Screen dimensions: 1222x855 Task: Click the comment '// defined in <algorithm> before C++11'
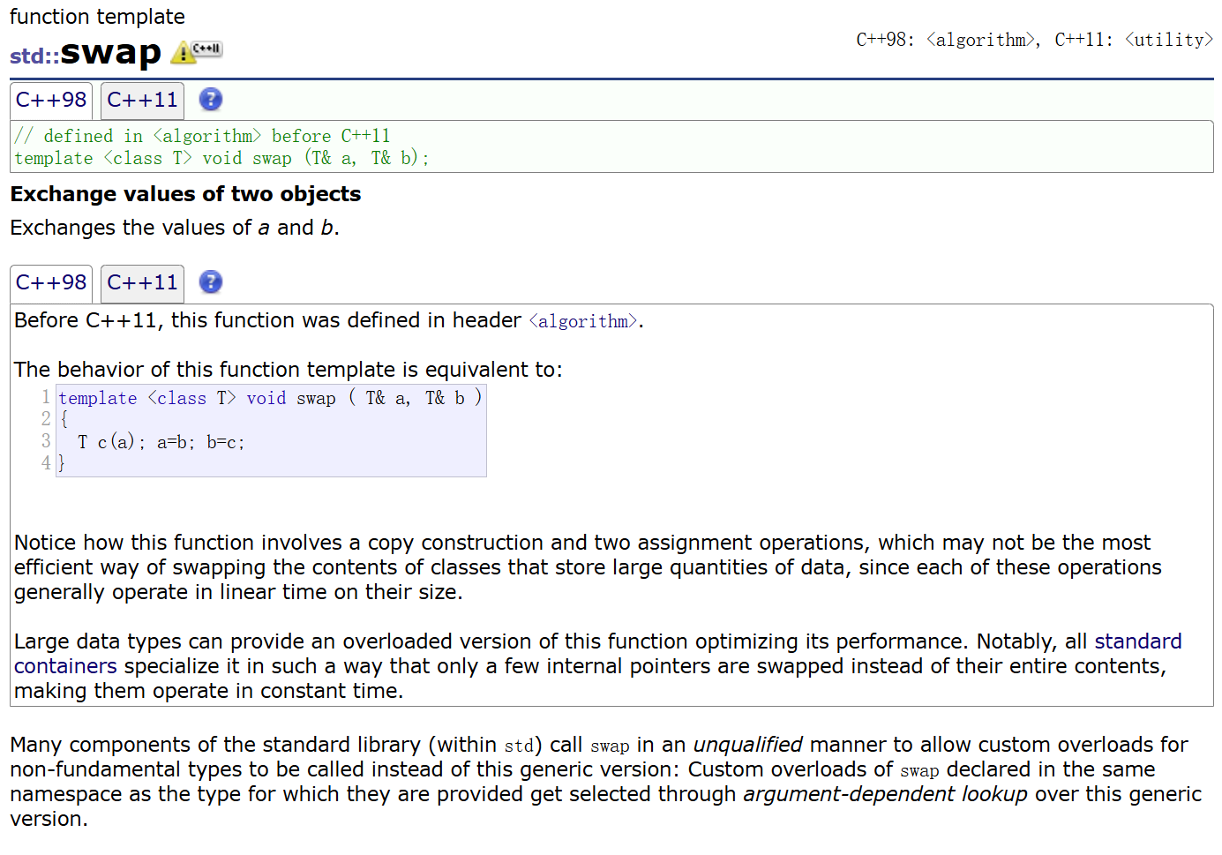[x=202, y=136]
